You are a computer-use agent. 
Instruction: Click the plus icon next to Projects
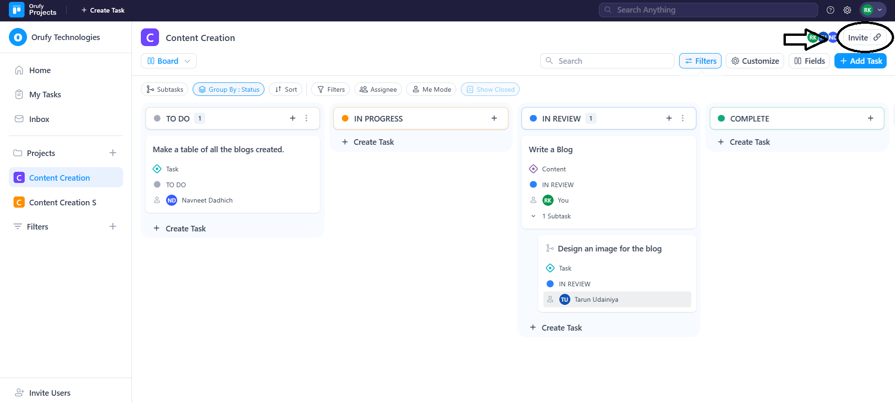pyautogui.click(x=113, y=153)
